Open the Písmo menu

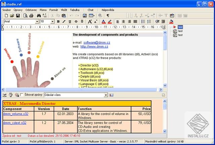(43, 10)
